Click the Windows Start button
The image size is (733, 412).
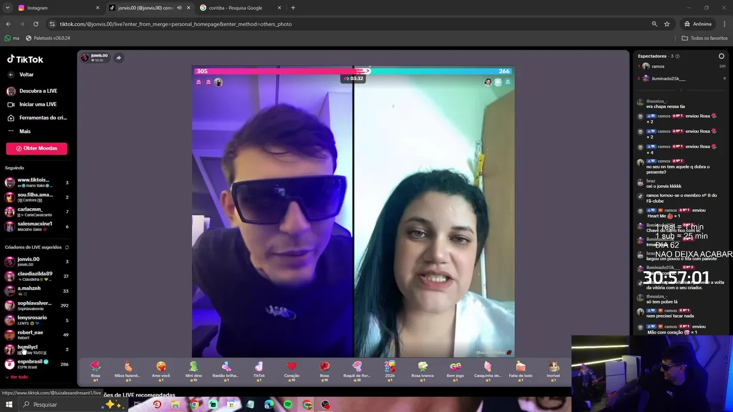tap(9, 405)
